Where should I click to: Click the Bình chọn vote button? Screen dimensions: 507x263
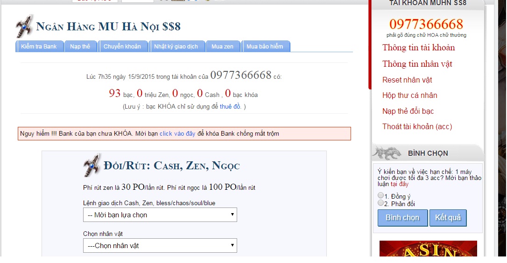click(x=402, y=218)
